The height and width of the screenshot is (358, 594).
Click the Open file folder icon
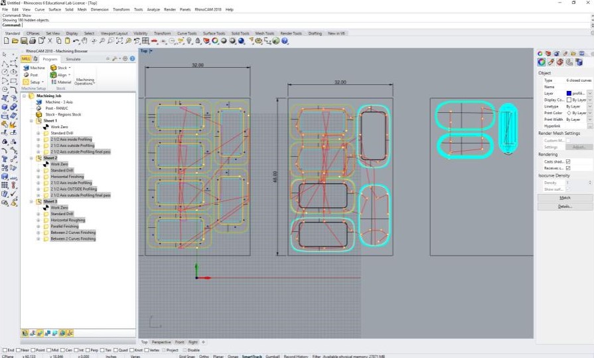pos(15,41)
